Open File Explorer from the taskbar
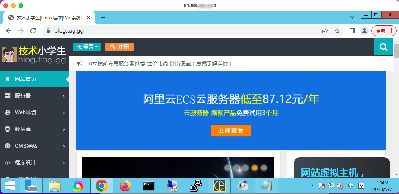Screen dimensions: 399x194 [x=55, y=186]
